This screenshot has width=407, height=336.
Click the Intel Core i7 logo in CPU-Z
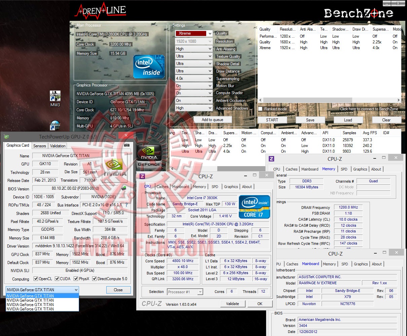254,207
